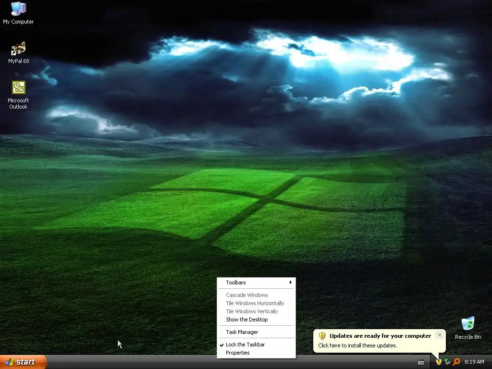
Task: Open Task Manager from context menu
Action: [257, 332]
